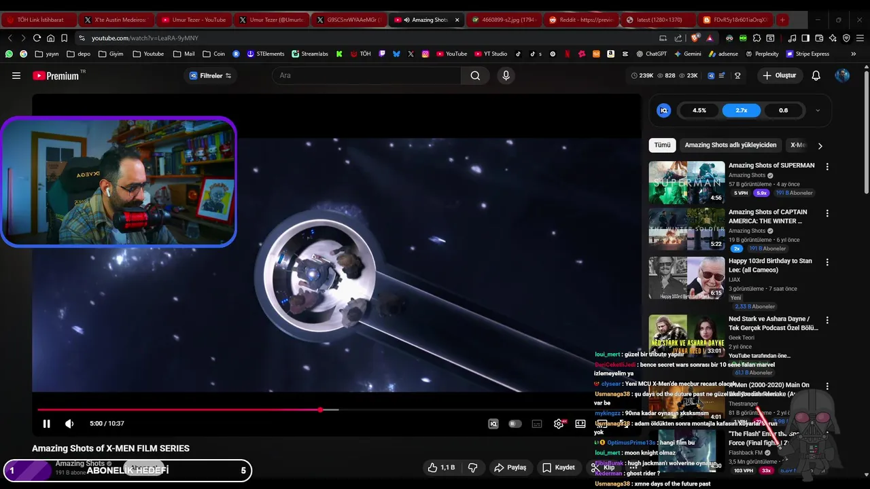Open the YT Studio bookmark
This screenshot has height=489, width=870.
[x=490, y=54]
